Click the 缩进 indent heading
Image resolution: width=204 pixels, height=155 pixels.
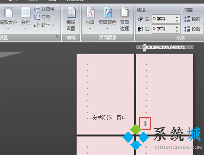click(141, 10)
